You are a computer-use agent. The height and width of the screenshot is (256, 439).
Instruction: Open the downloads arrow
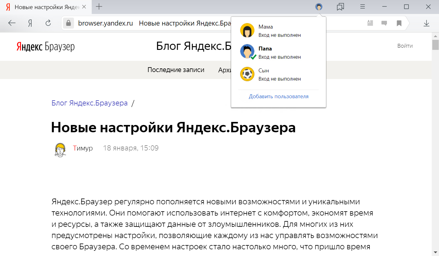click(427, 23)
